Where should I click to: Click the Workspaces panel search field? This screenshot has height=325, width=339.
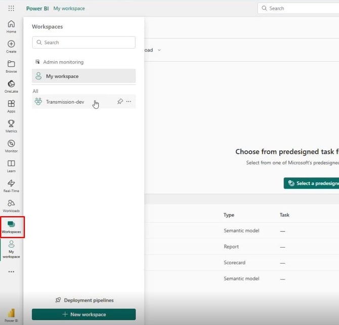pos(83,43)
